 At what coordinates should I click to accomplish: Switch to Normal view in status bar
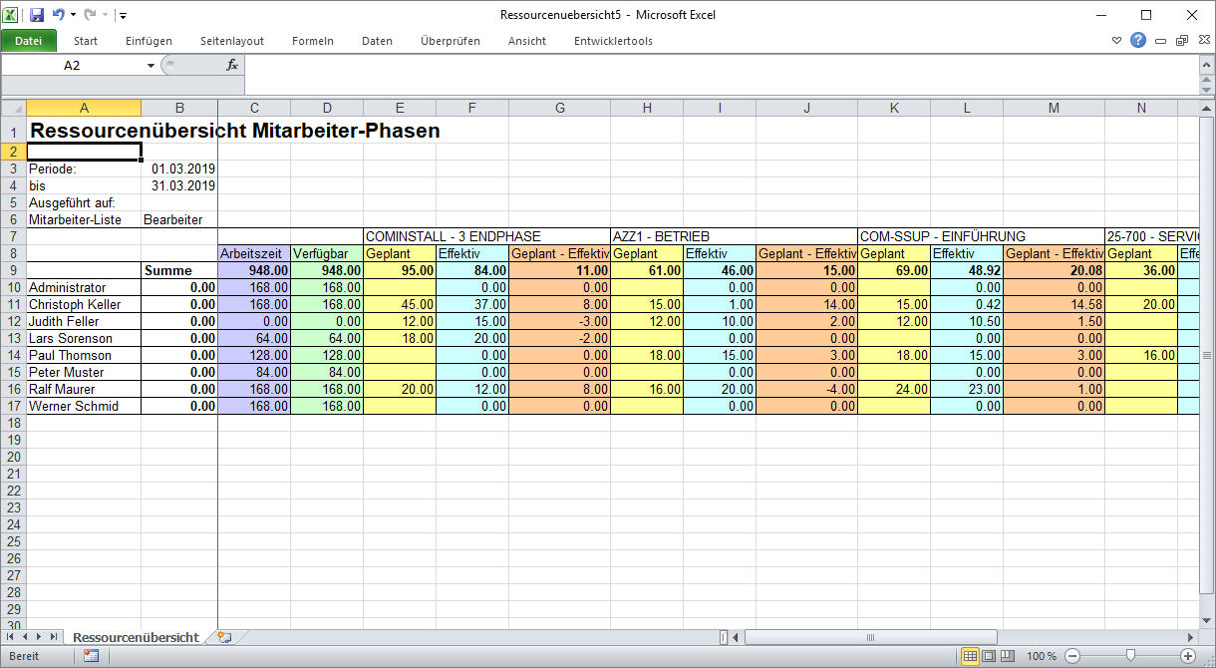[969, 656]
